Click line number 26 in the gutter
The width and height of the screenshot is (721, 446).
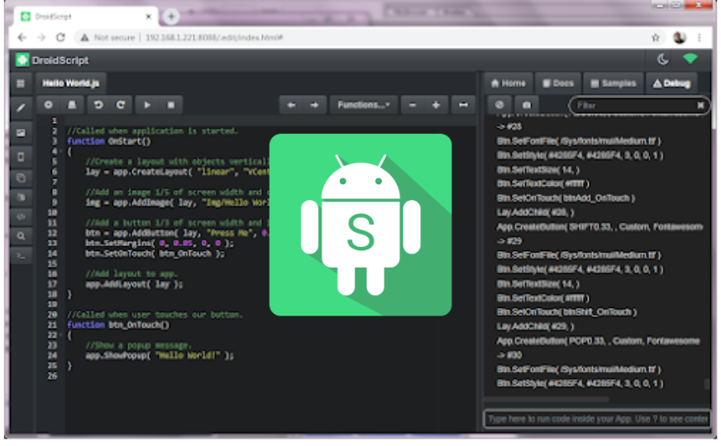pyautogui.click(x=52, y=376)
